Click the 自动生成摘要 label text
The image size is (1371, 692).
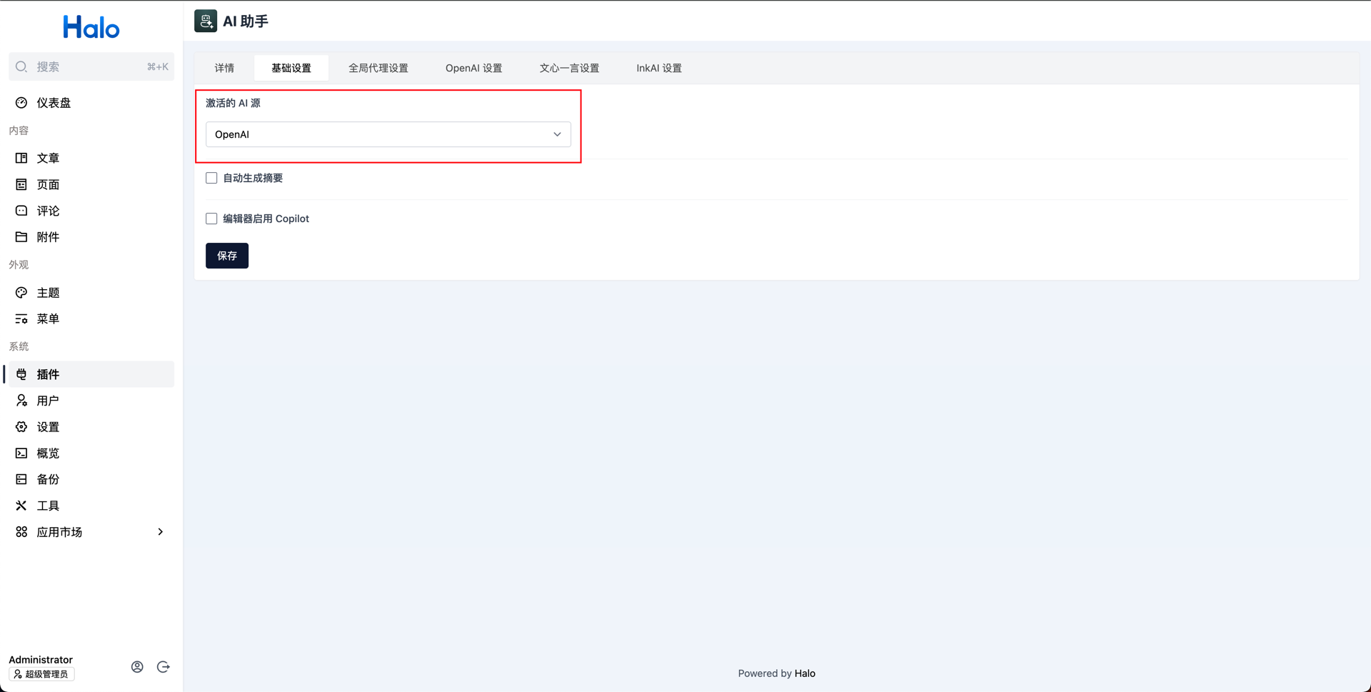[253, 178]
